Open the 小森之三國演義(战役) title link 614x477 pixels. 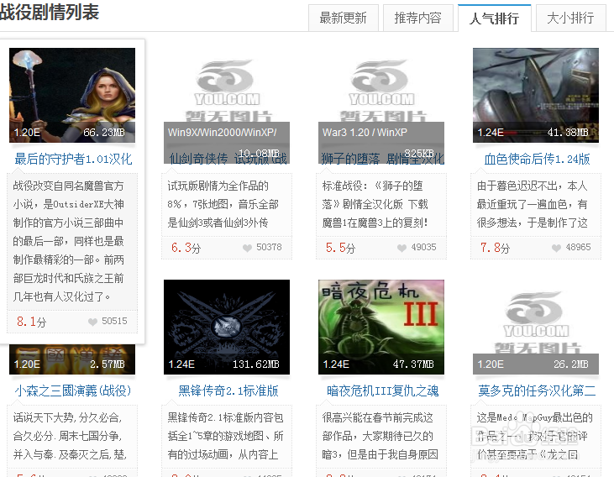coord(73,391)
